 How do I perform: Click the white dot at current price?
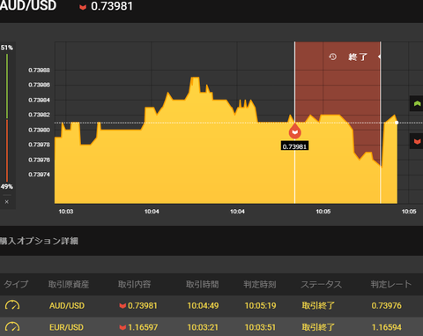click(x=397, y=123)
